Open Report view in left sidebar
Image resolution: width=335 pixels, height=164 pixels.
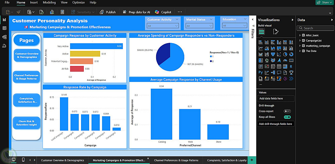(4, 20)
